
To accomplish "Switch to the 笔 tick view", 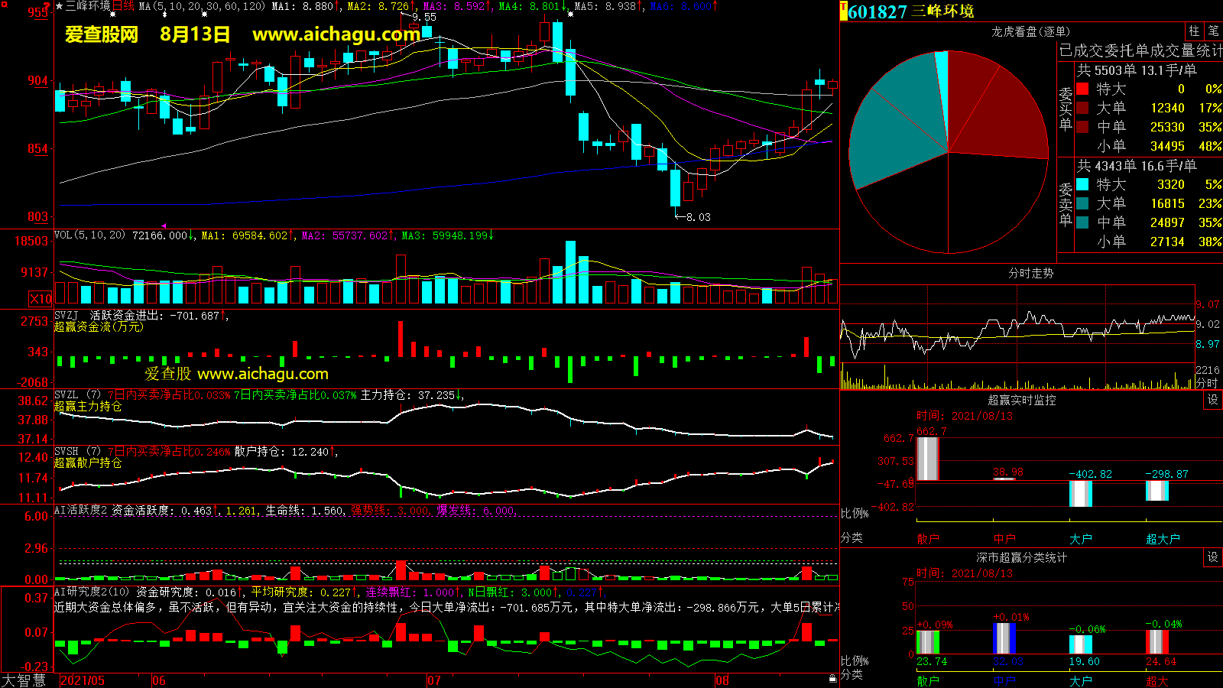I will coord(1213,31).
